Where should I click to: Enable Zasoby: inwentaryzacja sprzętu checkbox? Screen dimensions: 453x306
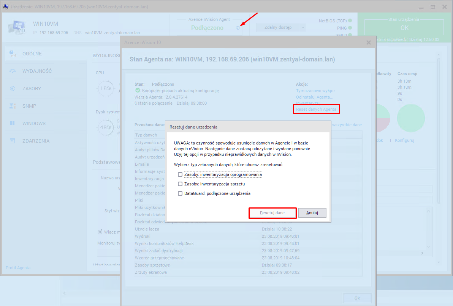click(180, 184)
